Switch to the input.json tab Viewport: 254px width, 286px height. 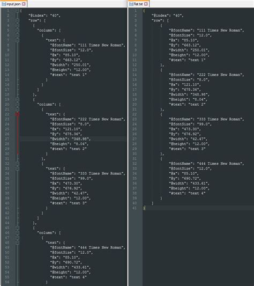(x=14, y=4)
